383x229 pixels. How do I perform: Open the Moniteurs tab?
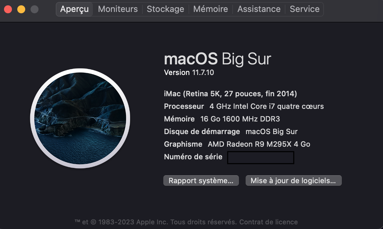coord(118,9)
